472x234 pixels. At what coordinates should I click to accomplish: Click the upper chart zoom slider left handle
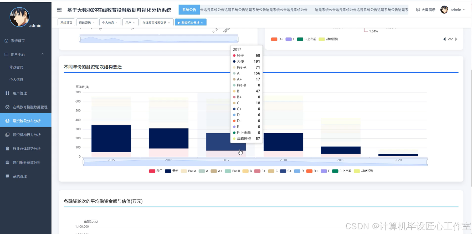click(80, 39)
